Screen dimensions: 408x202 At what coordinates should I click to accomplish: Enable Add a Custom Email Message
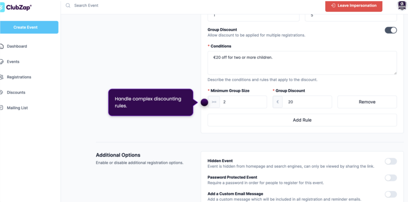click(391, 194)
